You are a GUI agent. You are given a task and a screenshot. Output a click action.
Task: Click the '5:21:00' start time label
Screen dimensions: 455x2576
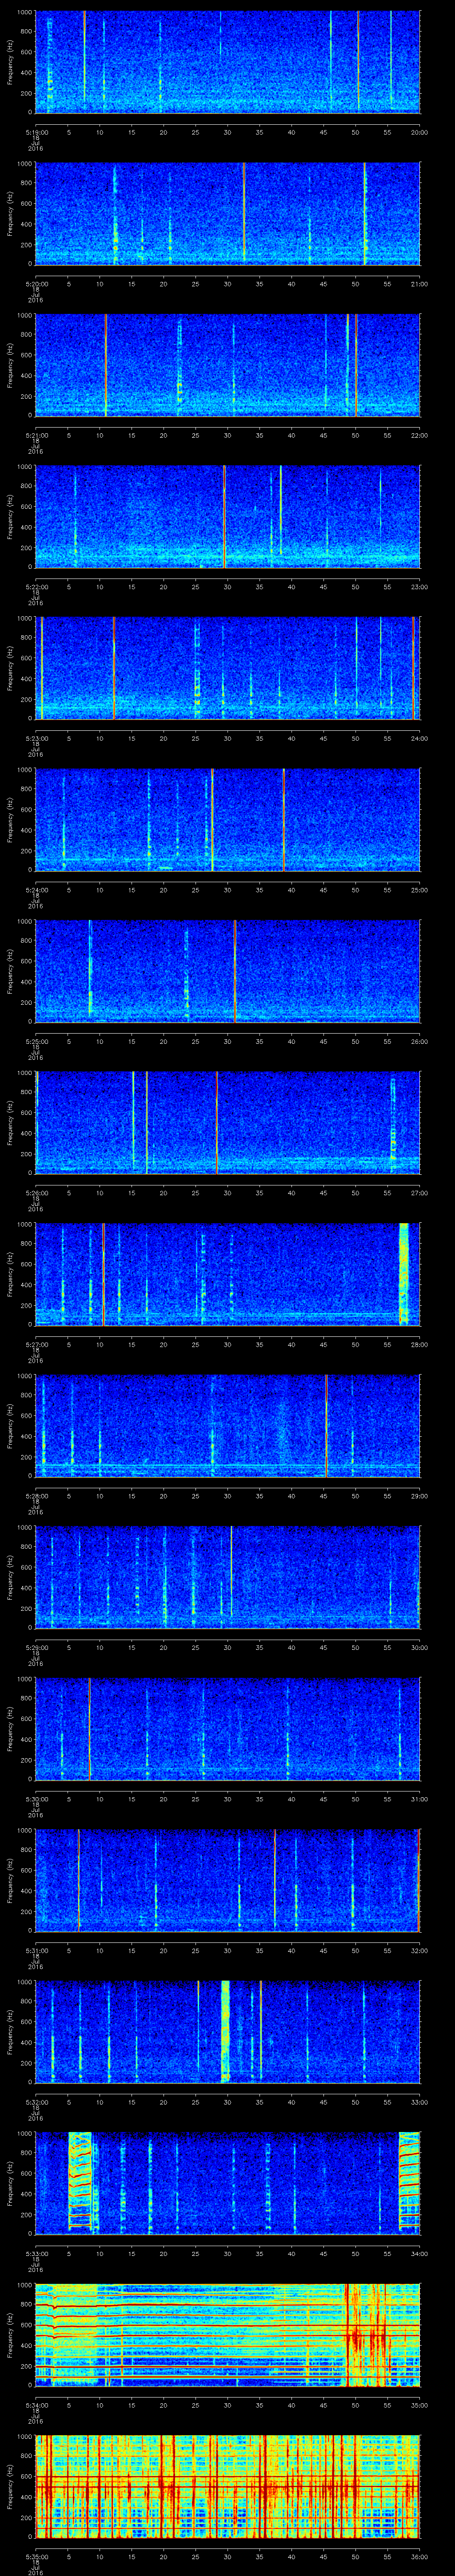point(36,435)
